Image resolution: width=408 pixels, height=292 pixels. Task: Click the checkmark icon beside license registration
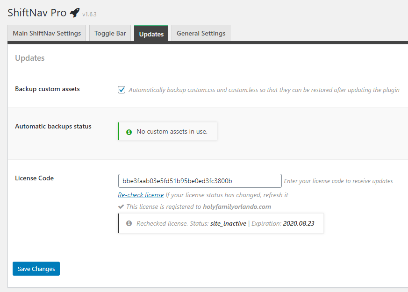tap(121, 207)
